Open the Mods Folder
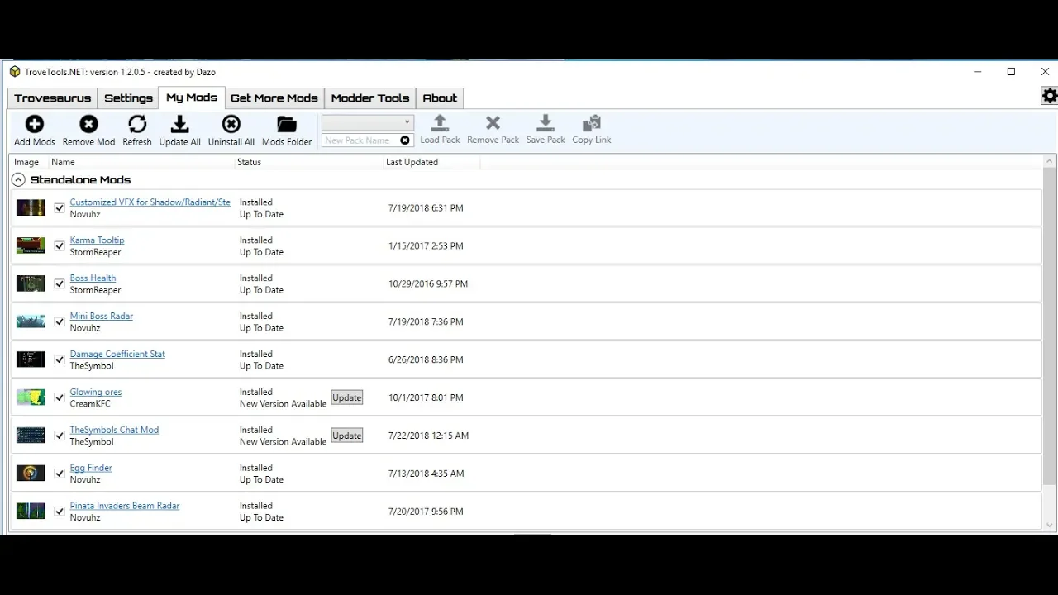1058x595 pixels. (287, 124)
